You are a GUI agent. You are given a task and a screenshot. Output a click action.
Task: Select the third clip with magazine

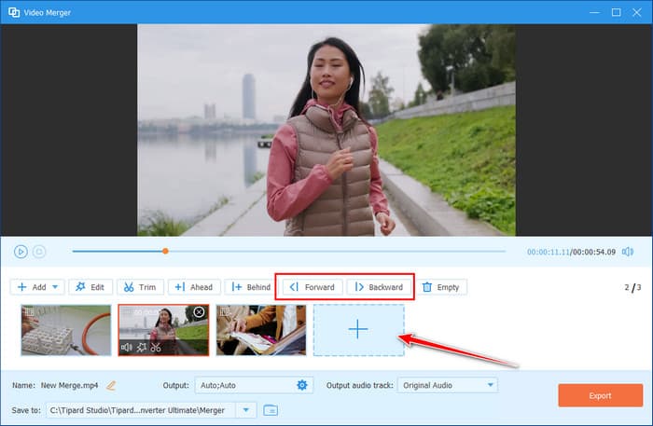[x=261, y=330]
